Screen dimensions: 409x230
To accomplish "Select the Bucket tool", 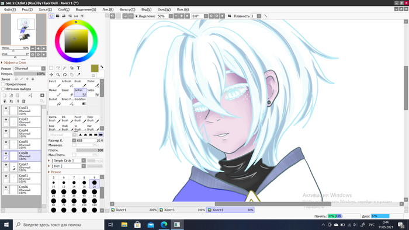I will (55, 102).
